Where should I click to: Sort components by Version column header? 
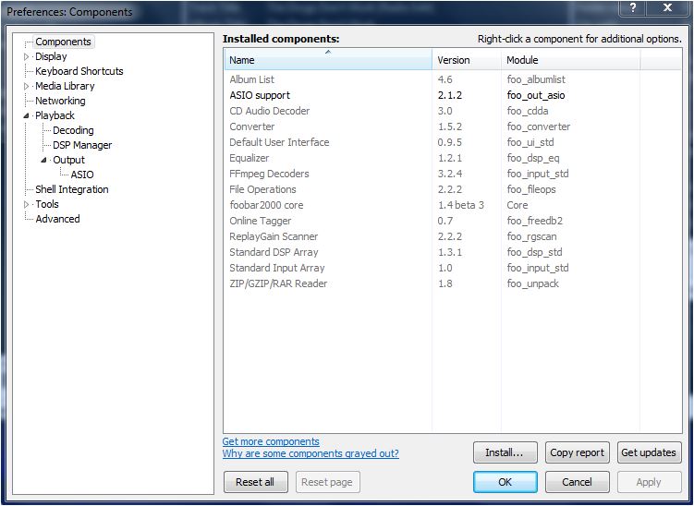coord(466,60)
